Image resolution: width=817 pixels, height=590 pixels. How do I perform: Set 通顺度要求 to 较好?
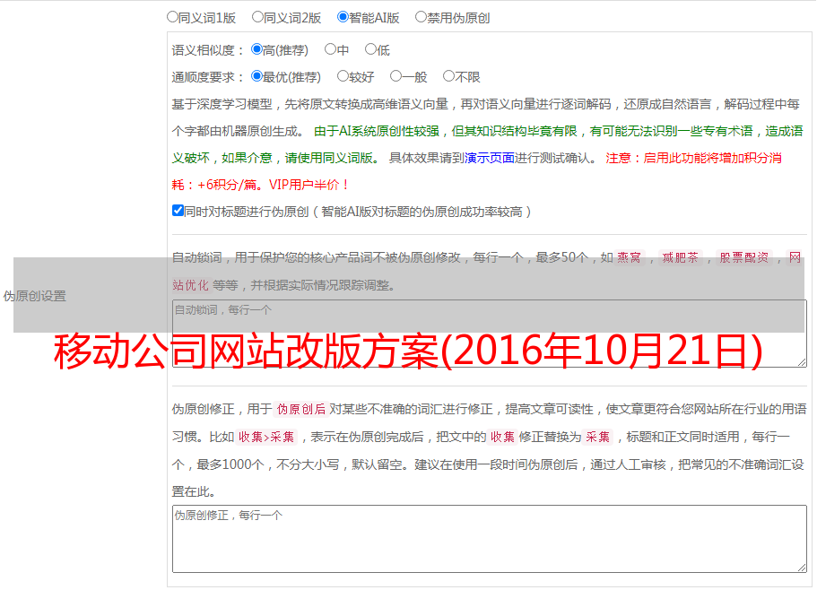point(343,76)
